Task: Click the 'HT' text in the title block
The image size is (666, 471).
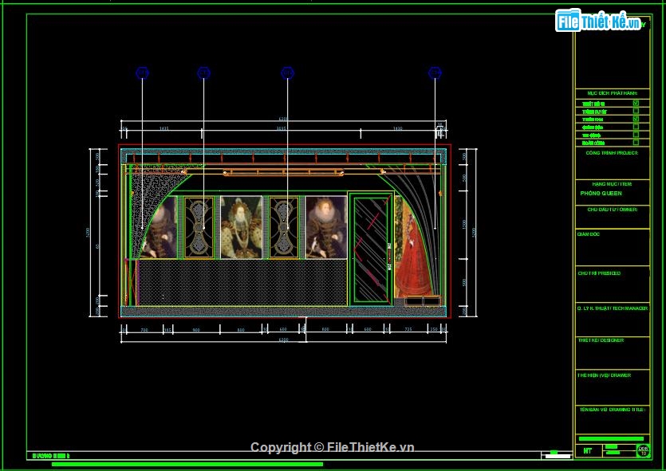Action: pyautogui.click(x=587, y=450)
